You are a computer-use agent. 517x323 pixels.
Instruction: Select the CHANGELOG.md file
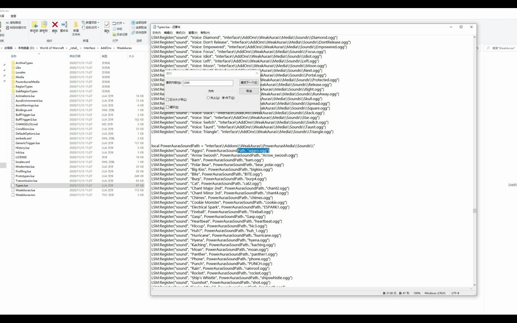click(x=27, y=124)
